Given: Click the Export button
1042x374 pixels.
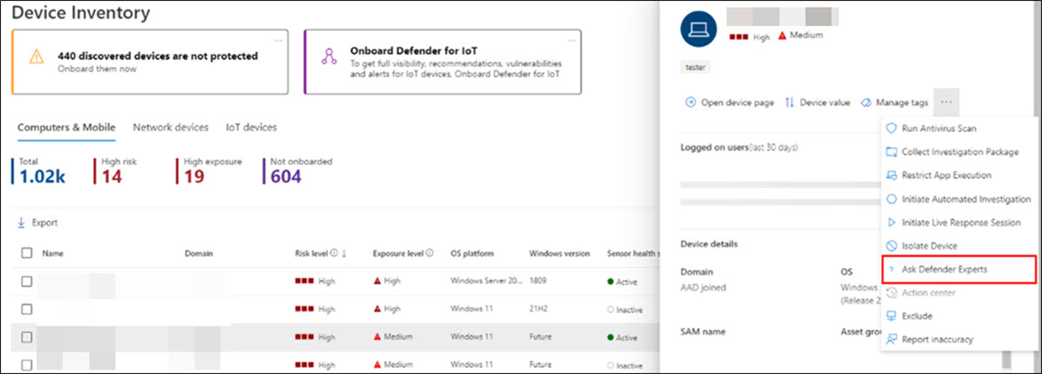Looking at the screenshot, I should pos(37,223).
